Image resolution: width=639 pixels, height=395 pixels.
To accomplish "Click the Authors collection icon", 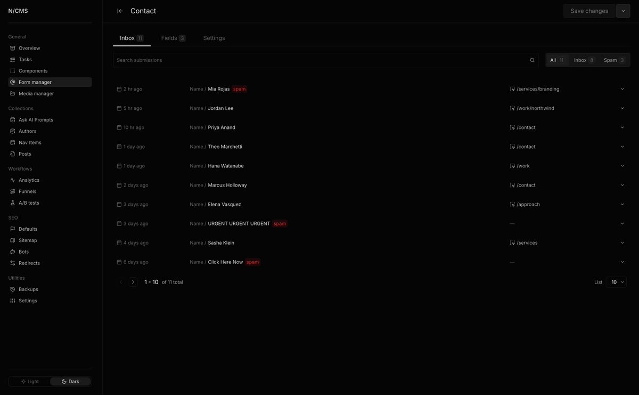I will tap(13, 131).
